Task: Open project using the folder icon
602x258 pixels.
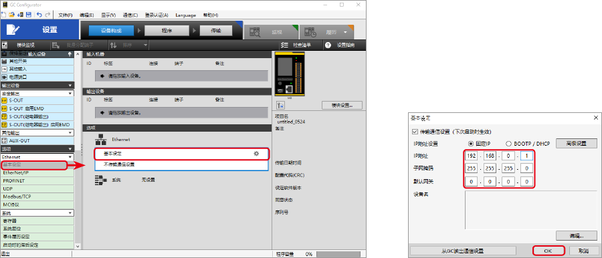Action: click(x=11, y=15)
